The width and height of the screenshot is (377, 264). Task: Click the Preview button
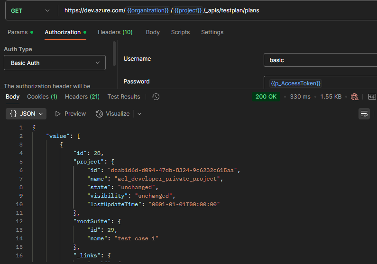(71, 114)
